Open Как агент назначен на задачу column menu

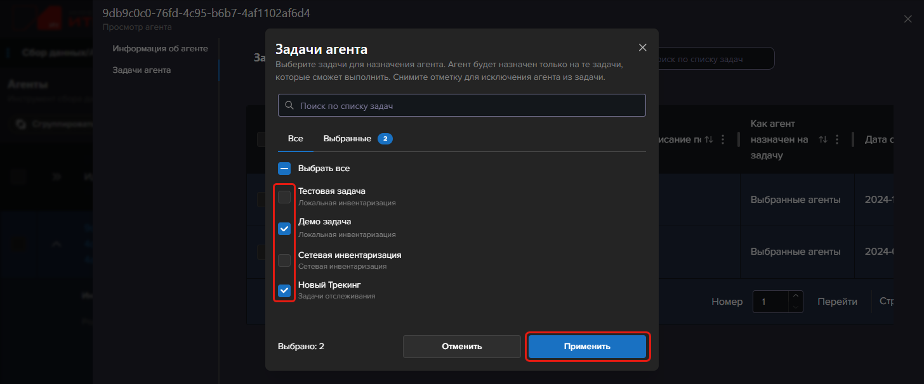[x=837, y=139]
